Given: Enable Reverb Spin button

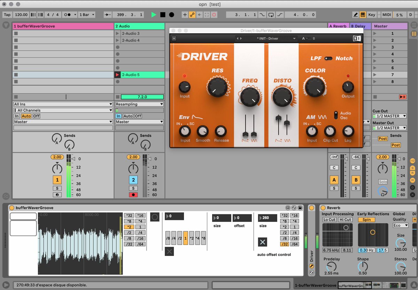Looking at the screenshot, I should (366, 220).
